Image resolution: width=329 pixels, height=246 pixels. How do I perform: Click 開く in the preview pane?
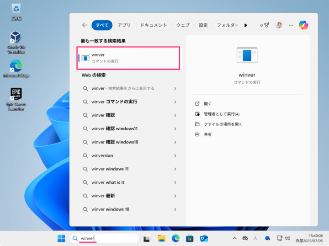(207, 104)
